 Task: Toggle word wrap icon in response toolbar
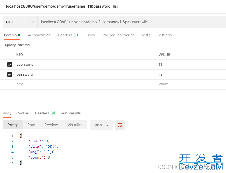tap(120, 125)
